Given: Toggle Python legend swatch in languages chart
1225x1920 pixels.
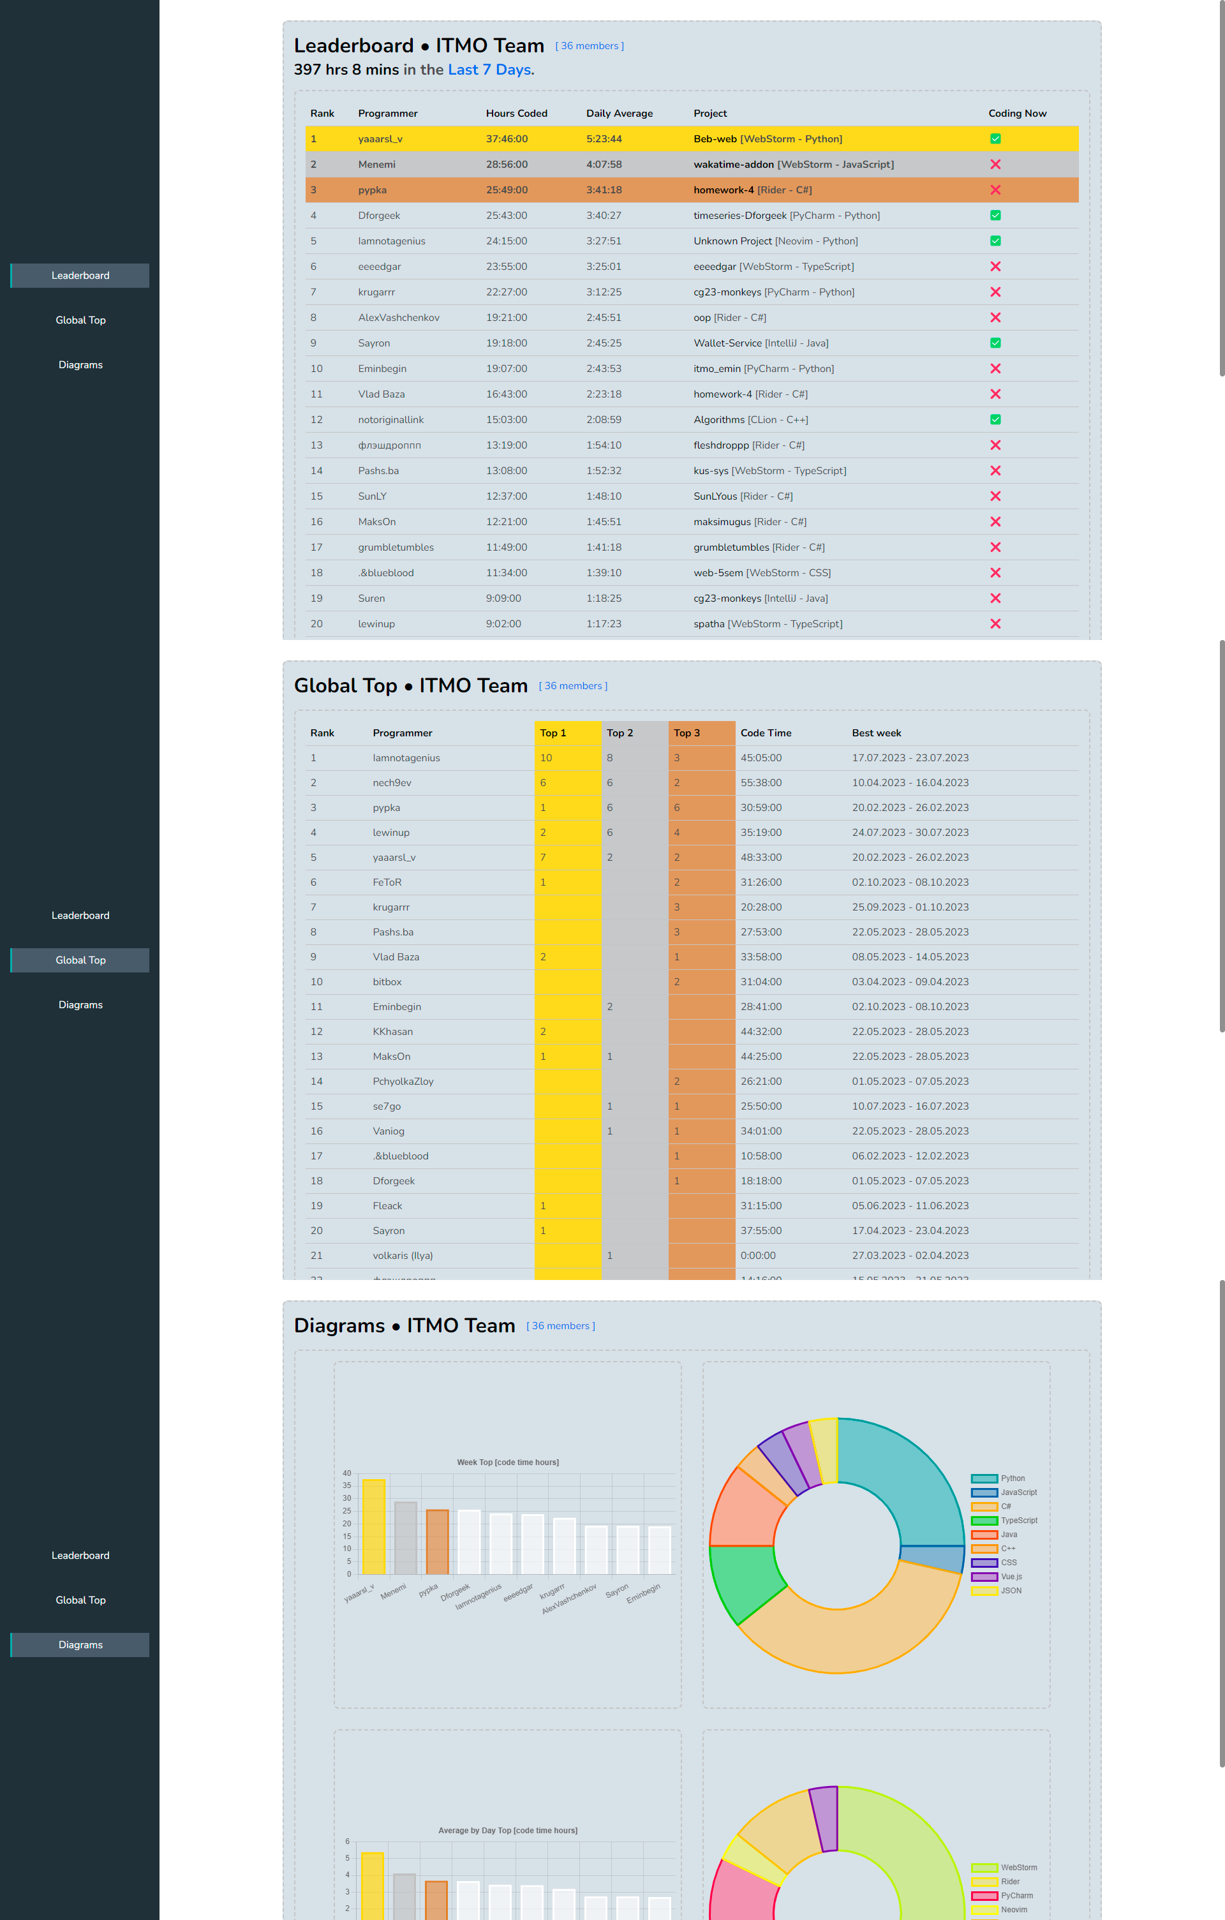Looking at the screenshot, I should click(x=984, y=1478).
